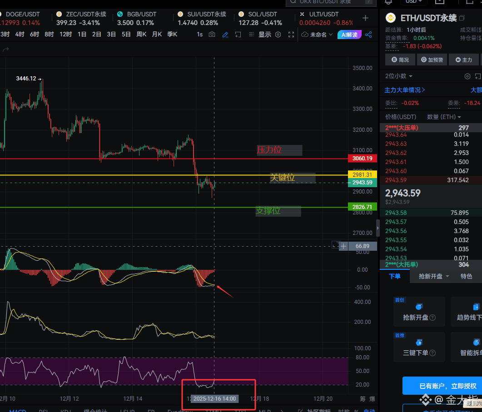Select the SOL/USDT ticker
Screen dimensions: 482x412
[260, 19]
